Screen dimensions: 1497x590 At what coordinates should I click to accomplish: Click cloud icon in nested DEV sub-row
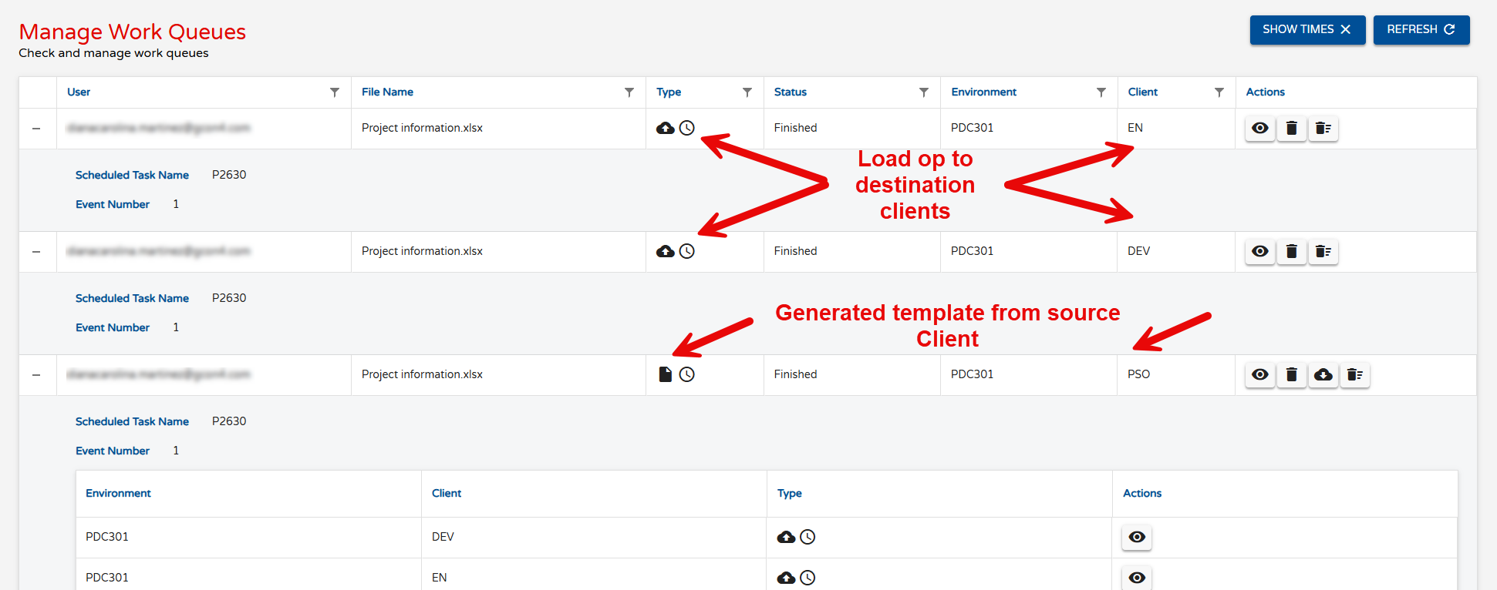[x=786, y=537]
